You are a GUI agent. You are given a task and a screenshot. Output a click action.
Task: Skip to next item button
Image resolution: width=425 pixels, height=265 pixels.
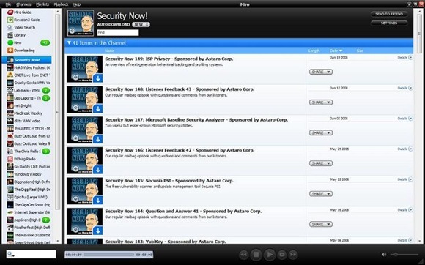tap(293, 255)
